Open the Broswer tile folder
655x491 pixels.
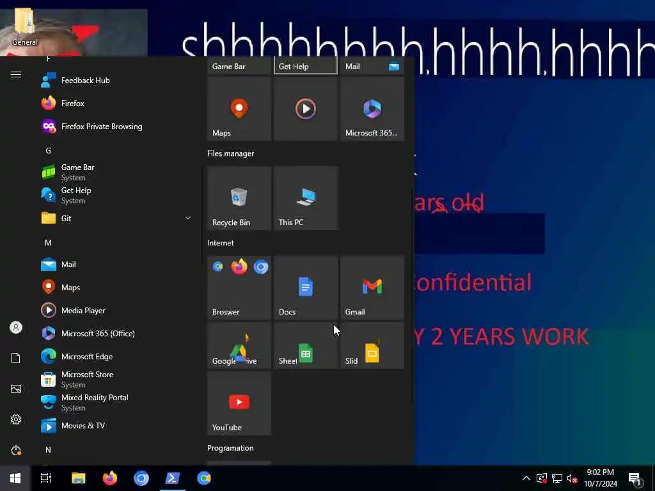tap(239, 288)
